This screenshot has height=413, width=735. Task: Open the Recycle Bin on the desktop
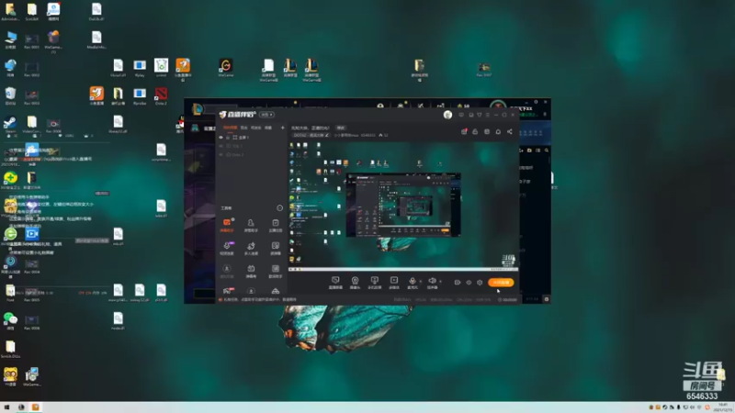10,95
